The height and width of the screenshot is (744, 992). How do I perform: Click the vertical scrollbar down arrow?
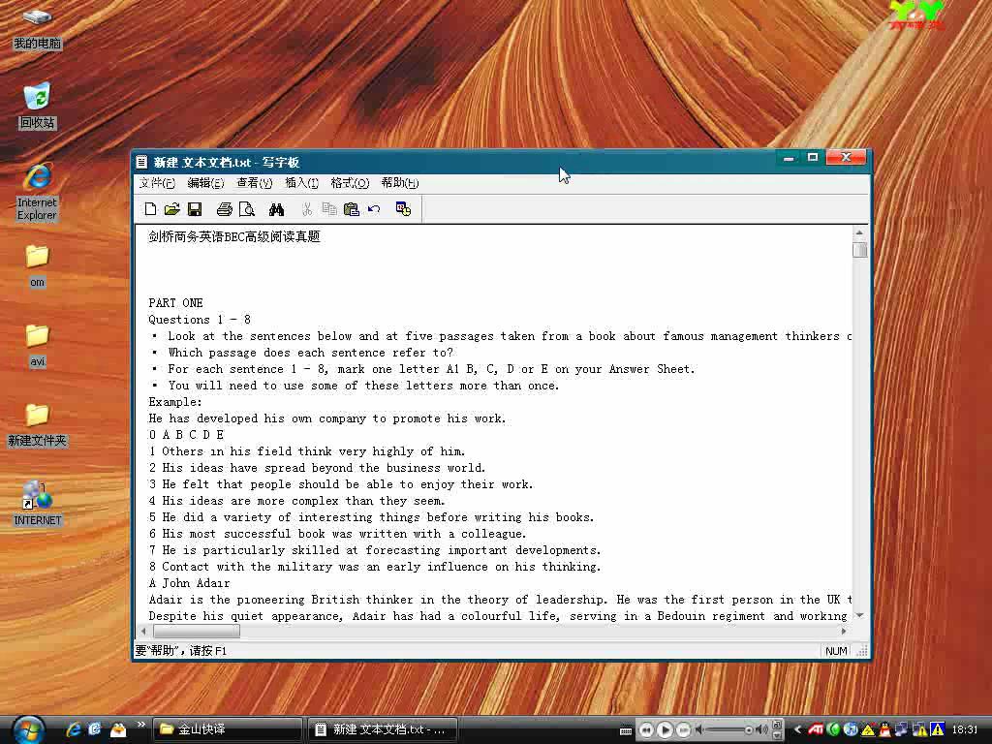click(x=859, y=615)
